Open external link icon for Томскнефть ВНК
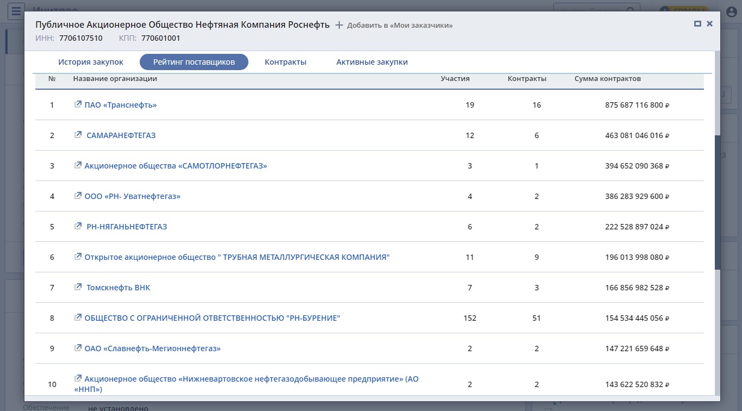The image size is (742, 411). [78, 287]
